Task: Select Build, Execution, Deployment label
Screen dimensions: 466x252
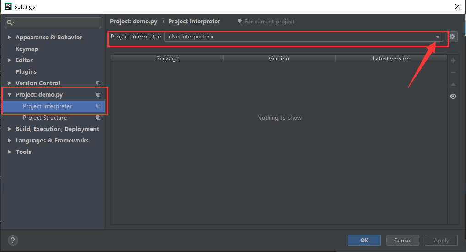Action: [x=57, y=129]
